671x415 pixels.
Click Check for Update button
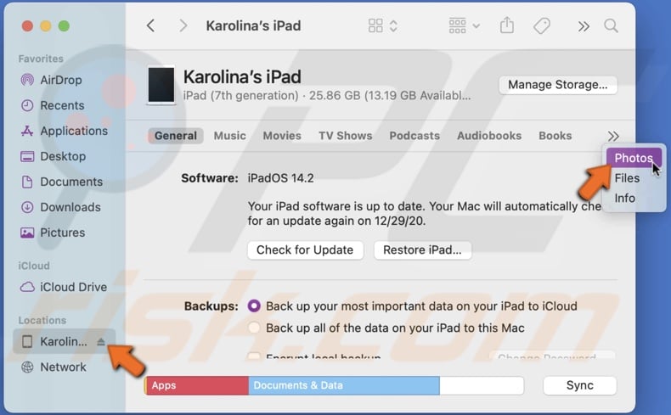pos(305,250)
